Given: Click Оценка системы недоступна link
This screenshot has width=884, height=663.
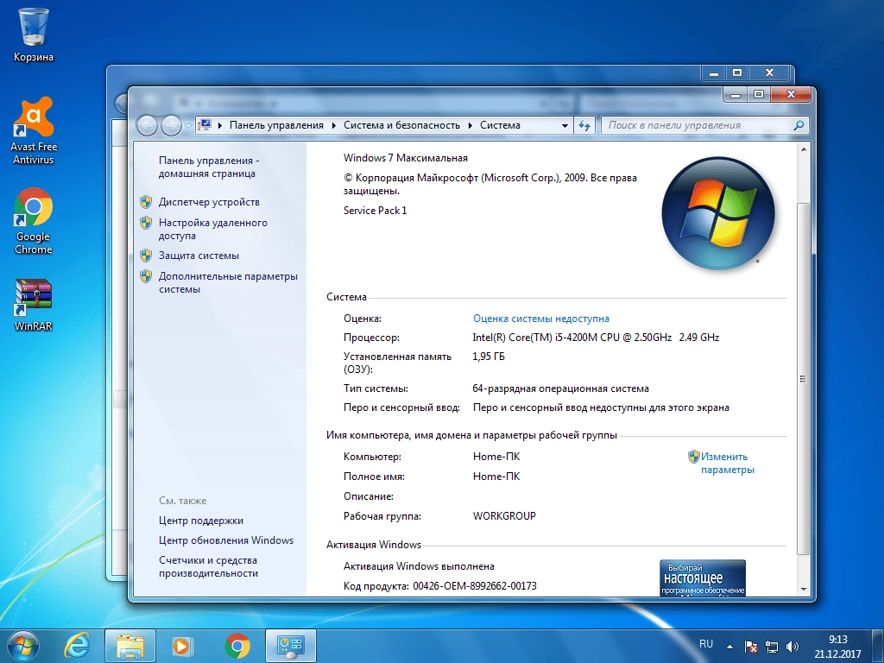Looking at the screenshot, I should (x=541, y=319).
